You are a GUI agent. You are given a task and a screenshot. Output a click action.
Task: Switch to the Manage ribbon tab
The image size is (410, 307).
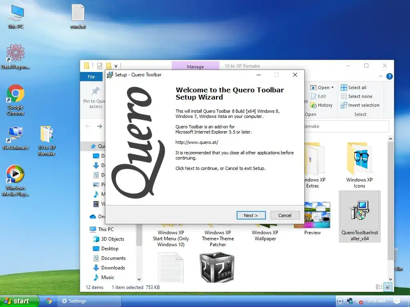click(195, 66)
